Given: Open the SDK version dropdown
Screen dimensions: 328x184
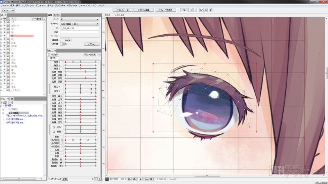Looking at the screenshot, I should click(7, 10).
